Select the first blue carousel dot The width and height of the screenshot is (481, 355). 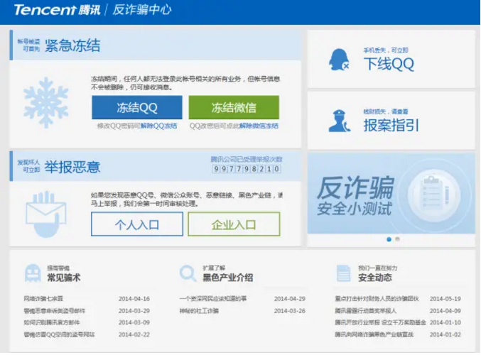(x=389, y=239)
